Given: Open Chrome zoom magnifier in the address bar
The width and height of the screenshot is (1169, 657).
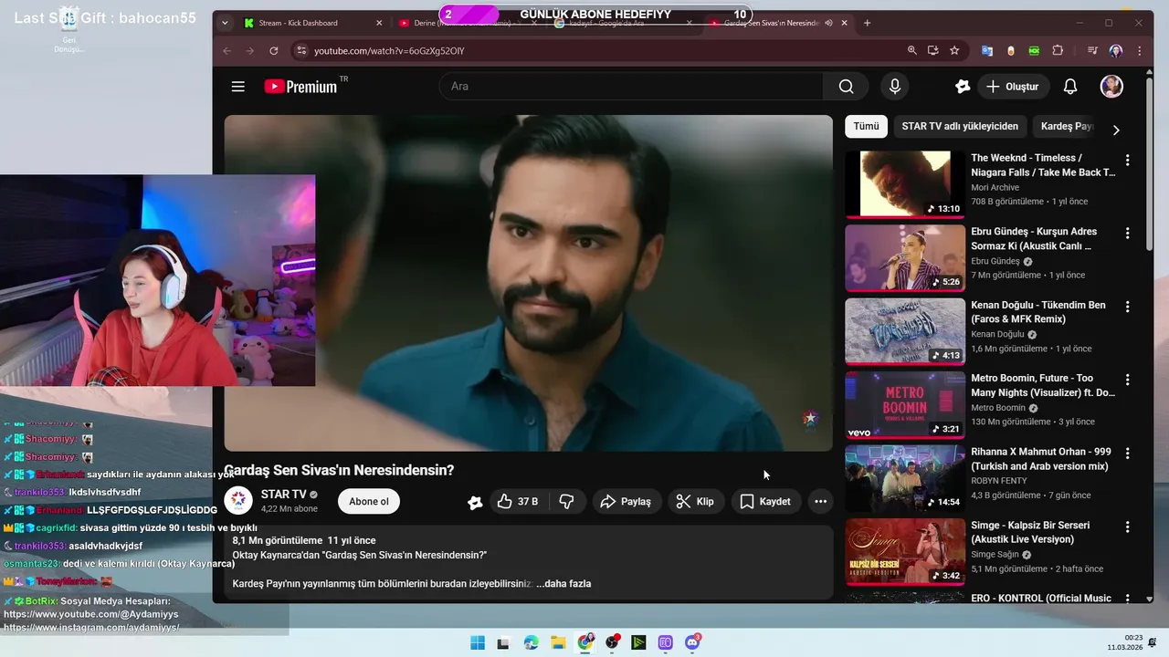Looking at the screenshot, I should coord(911,51).
